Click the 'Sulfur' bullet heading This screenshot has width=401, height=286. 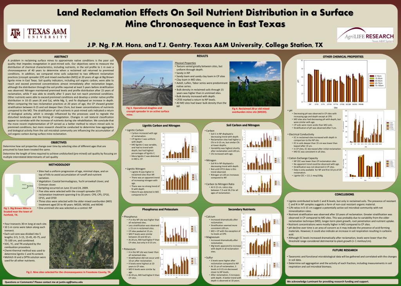click(x=210, y=257)
